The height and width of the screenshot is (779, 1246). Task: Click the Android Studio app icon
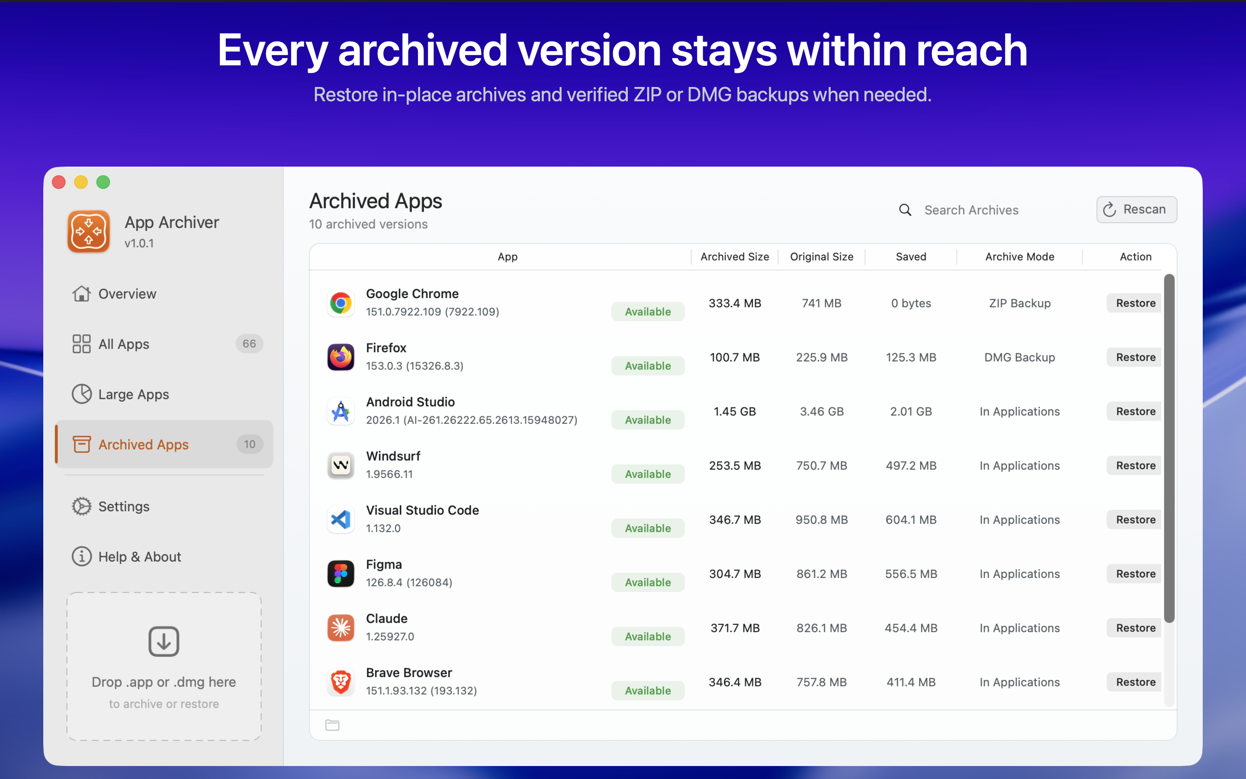pos(340,411)
